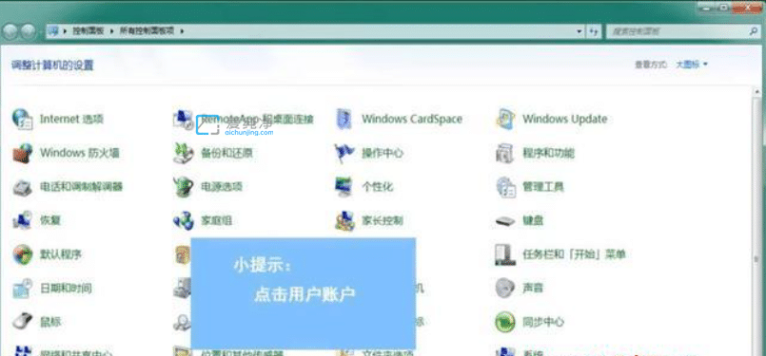Click 控制面板 in the breadcrumb
The height and width of the screenshot is (356, 766).
(x=88, y=31)
